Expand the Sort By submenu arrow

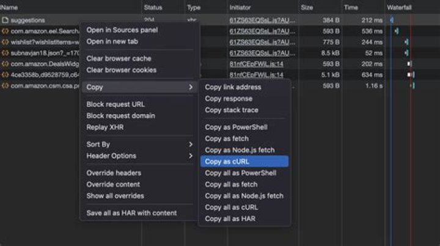click(191, 144)
